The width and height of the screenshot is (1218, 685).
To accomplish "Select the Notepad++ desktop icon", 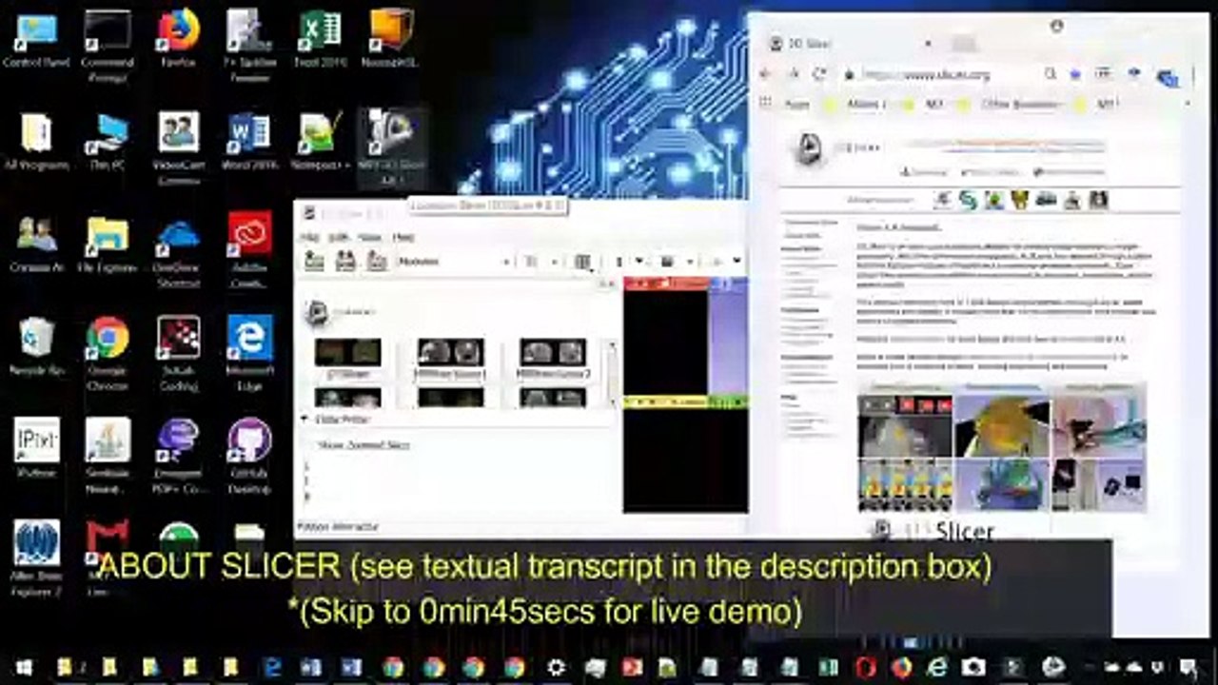I will (x=321, y=141).
